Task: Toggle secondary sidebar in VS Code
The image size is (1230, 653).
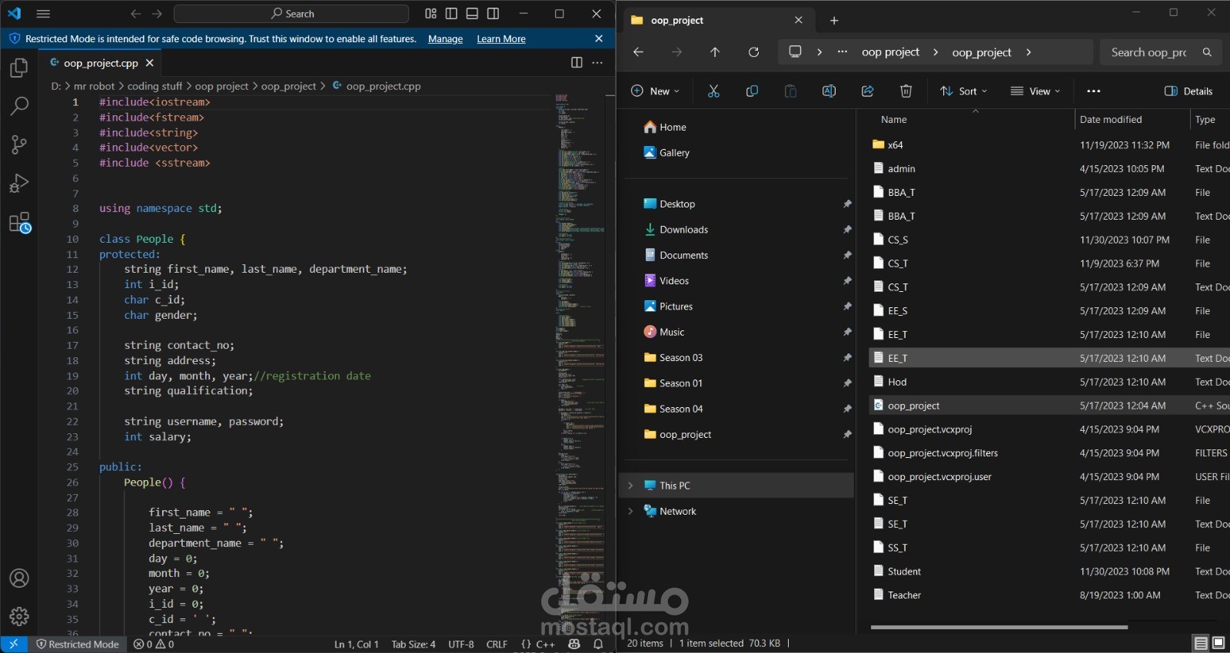Action: pos(493,14)
